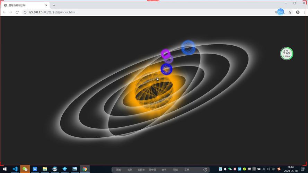
Task: Open the volume speaker tray icon
Action: pos(269,169)
